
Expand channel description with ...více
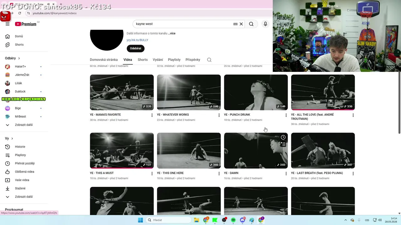172,33
